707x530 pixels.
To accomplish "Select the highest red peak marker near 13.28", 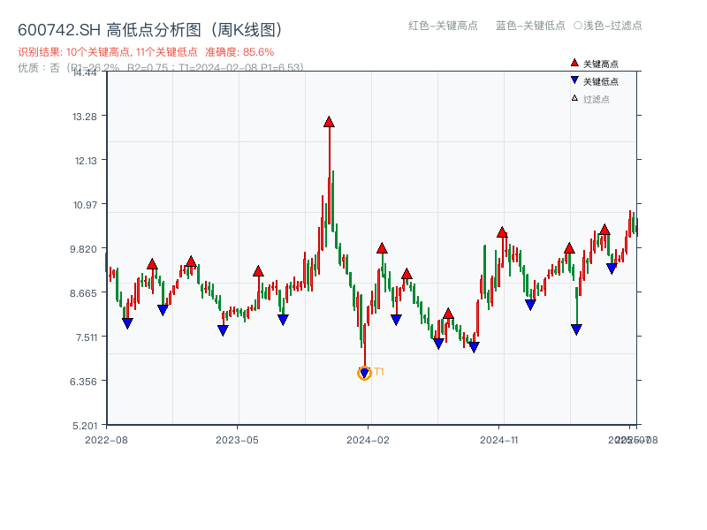I will [x=329, y=122].
